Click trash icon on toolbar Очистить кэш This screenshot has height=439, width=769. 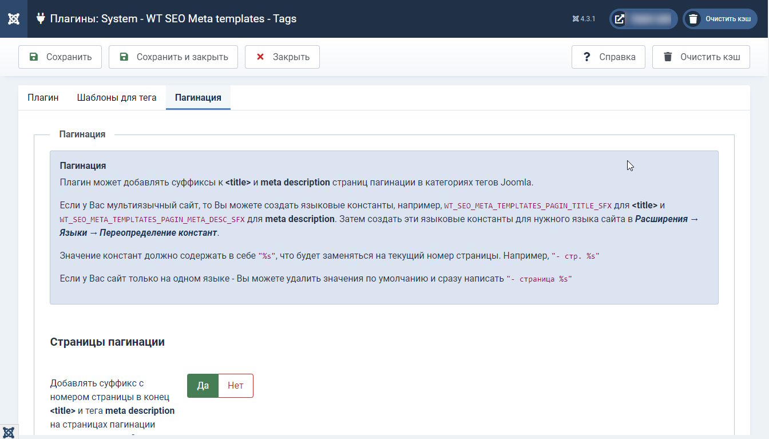click(x=668, y=57)
